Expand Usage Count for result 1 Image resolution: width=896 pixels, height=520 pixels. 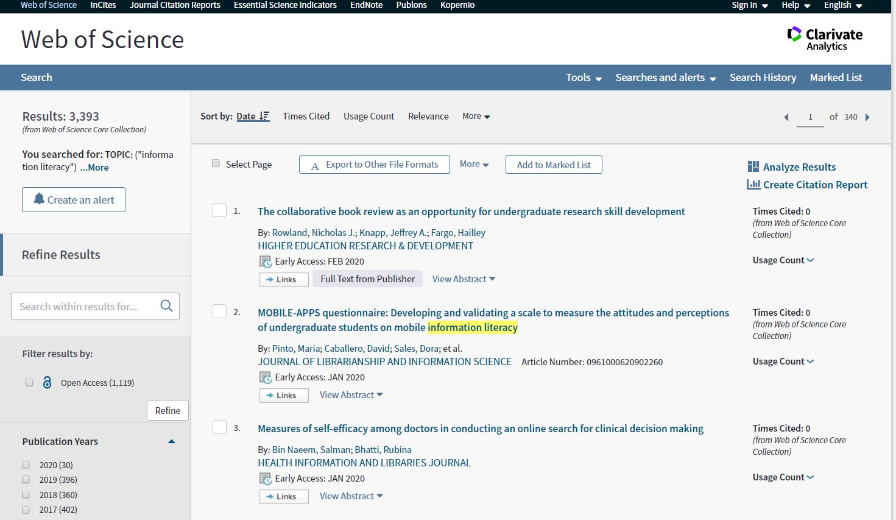783,260
